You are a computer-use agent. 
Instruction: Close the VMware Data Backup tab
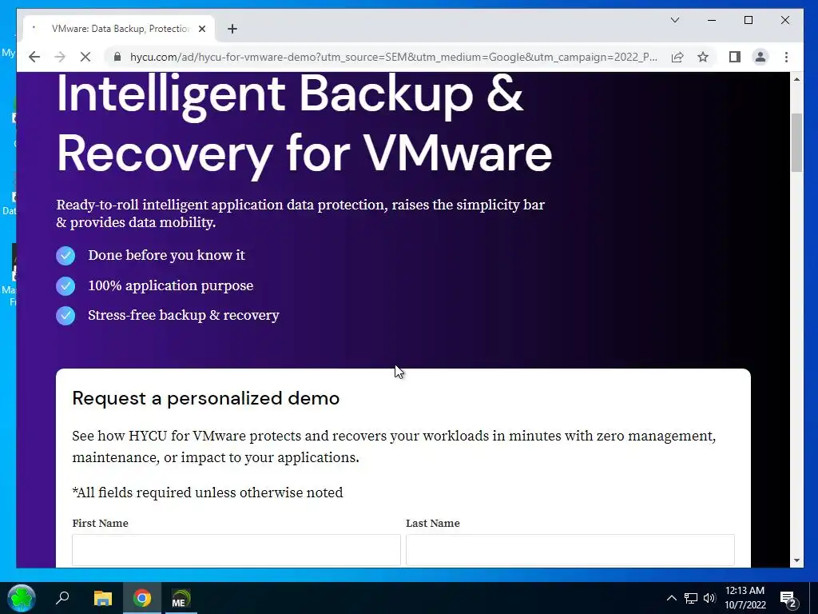coord(202,29)
